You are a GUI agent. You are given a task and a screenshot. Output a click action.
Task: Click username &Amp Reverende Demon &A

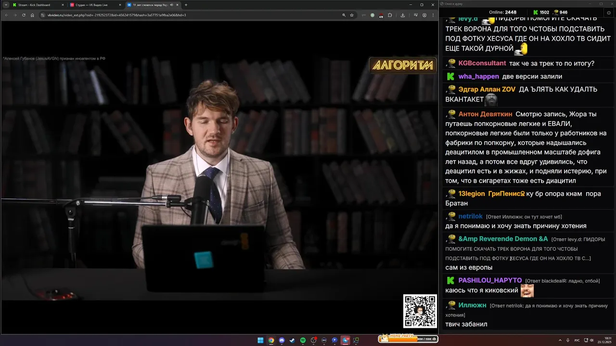(x=503, y=239)
